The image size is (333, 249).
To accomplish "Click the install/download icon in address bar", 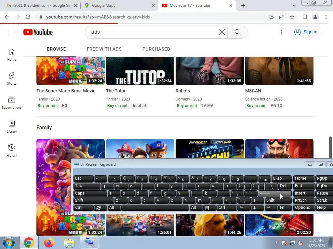I will [x=271, y=17].
